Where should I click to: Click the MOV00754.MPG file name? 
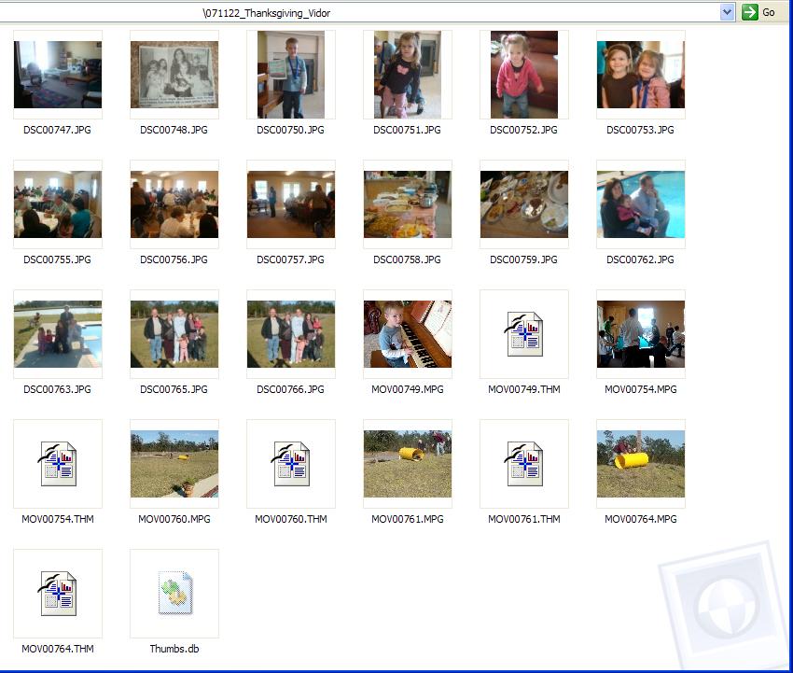(641, 389)
